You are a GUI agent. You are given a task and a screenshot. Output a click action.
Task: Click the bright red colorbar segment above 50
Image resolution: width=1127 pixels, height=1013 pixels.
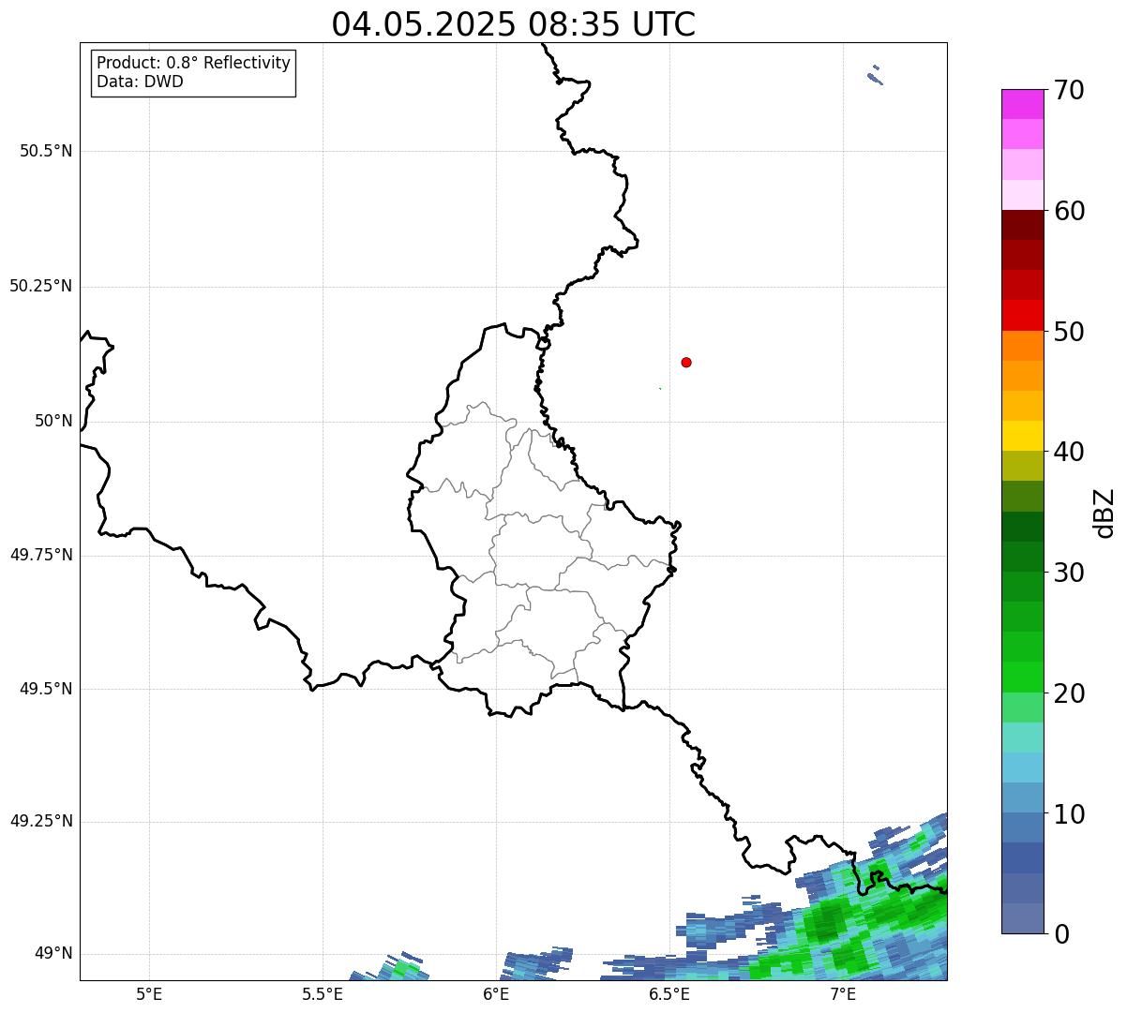click(1023, 316)
